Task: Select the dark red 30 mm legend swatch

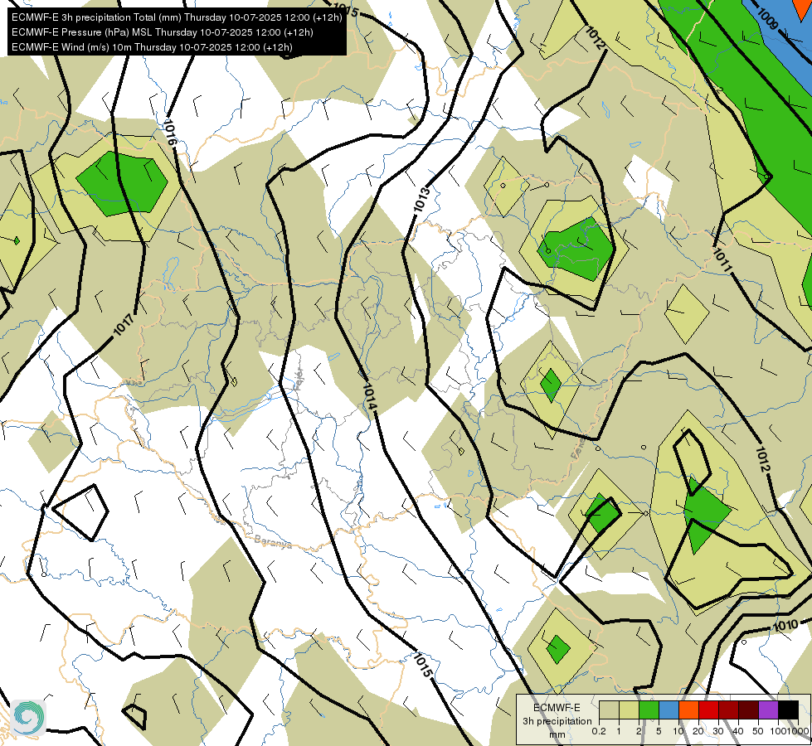Action: coord(728,710)
